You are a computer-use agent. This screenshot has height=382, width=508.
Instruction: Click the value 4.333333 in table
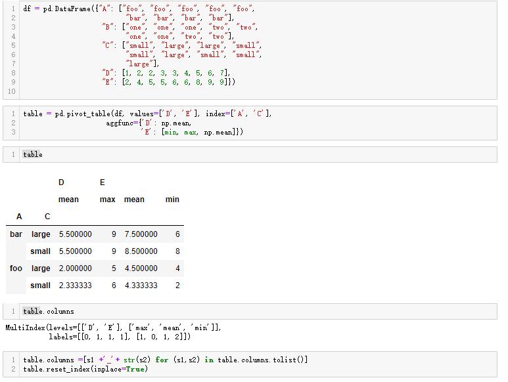[141, 286]
